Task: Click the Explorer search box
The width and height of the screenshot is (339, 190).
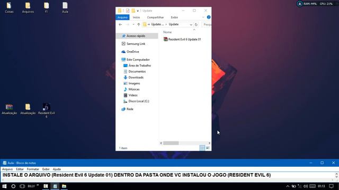Action: pyautogui.click(x=207, y=25)
